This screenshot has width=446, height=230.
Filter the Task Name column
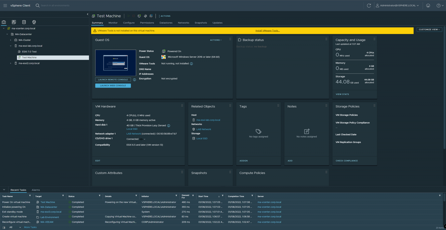coord(30,196)
